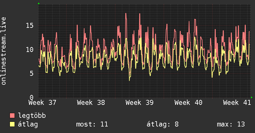The width and height of the screenshot is (255, 133).
Task: Select the átlag legend label beside yellow swatch
Action: click(28, 124)
